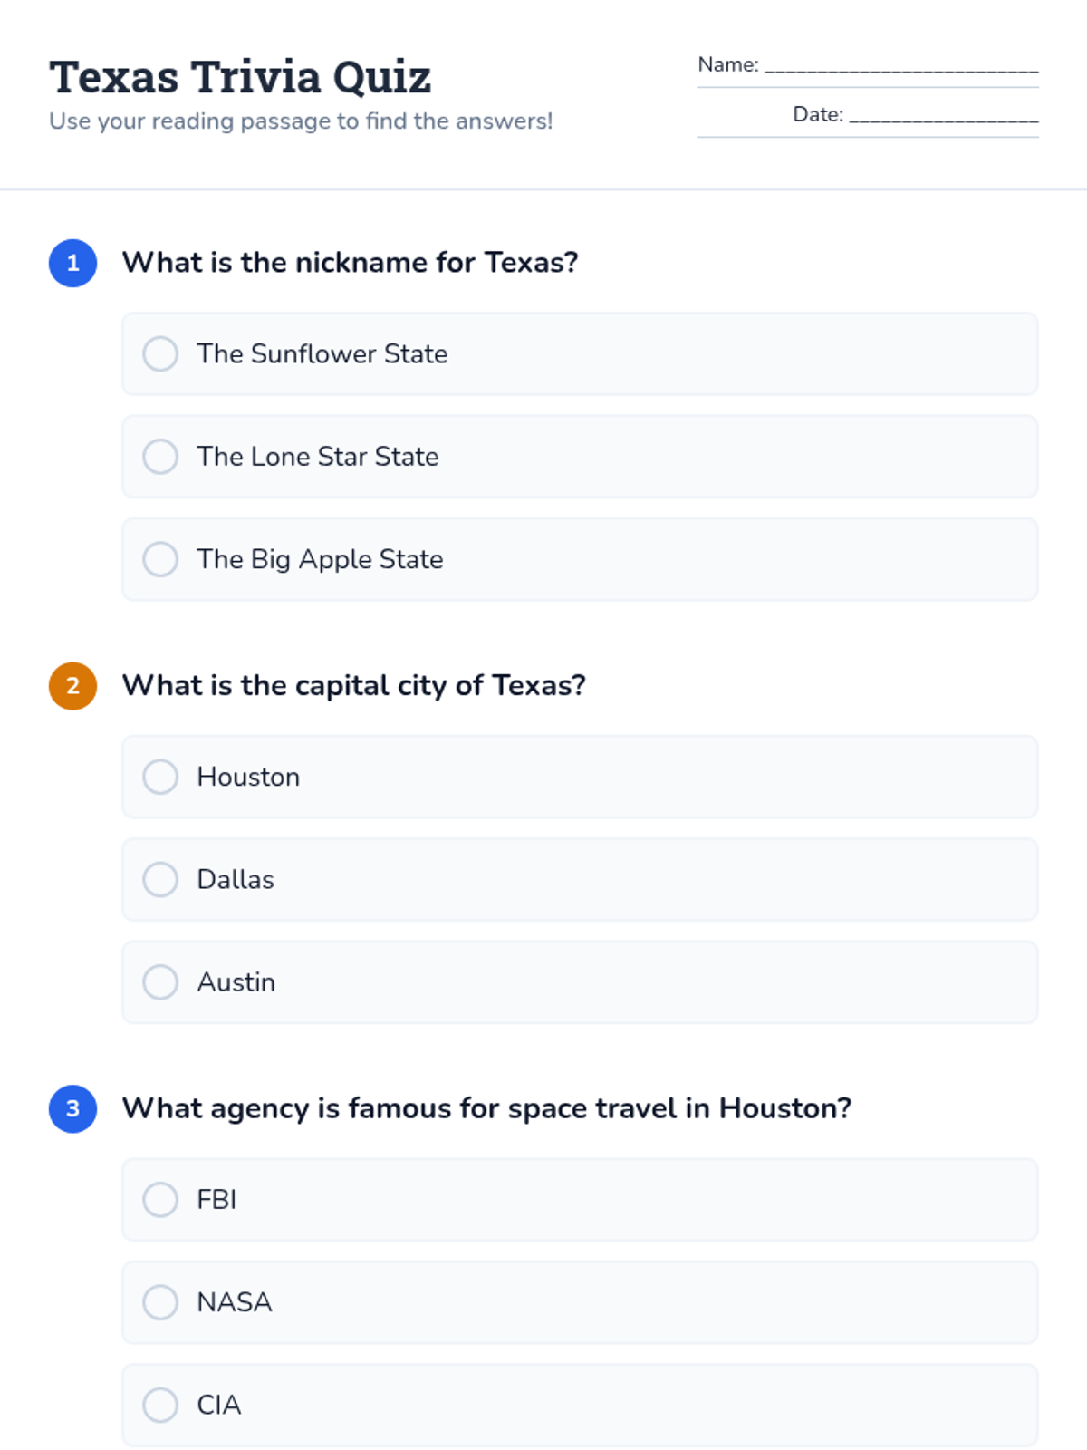Image resolution: width=1087 pixels, height=1450 pixels.
Task: Click the Name input line
Action: click(x=900, y=66)
